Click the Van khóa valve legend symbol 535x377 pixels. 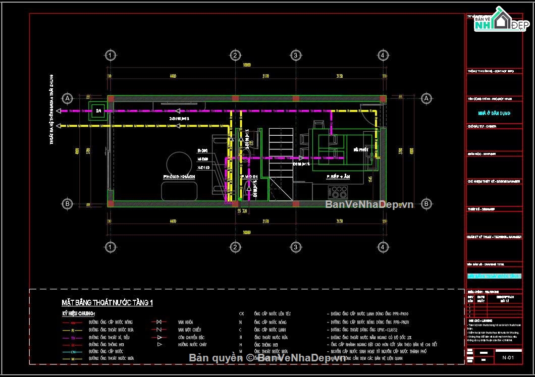tap(158, 321)
